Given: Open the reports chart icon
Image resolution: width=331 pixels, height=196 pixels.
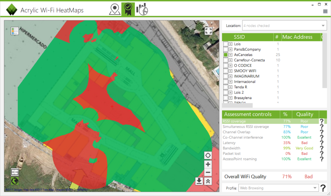Looking at the screenshot, I should click(x=142, y=9).
